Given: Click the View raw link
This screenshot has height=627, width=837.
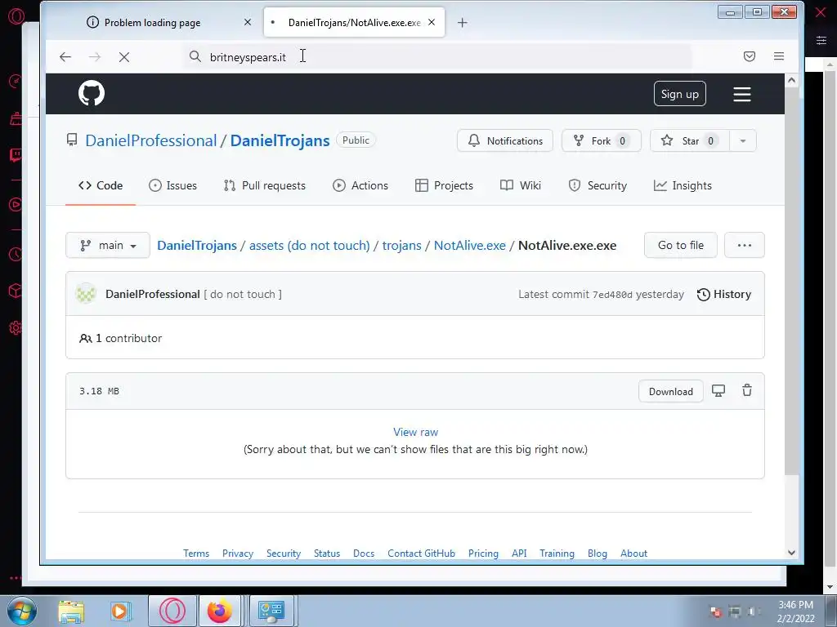Looking at the screenshot, I should (415, 432).
